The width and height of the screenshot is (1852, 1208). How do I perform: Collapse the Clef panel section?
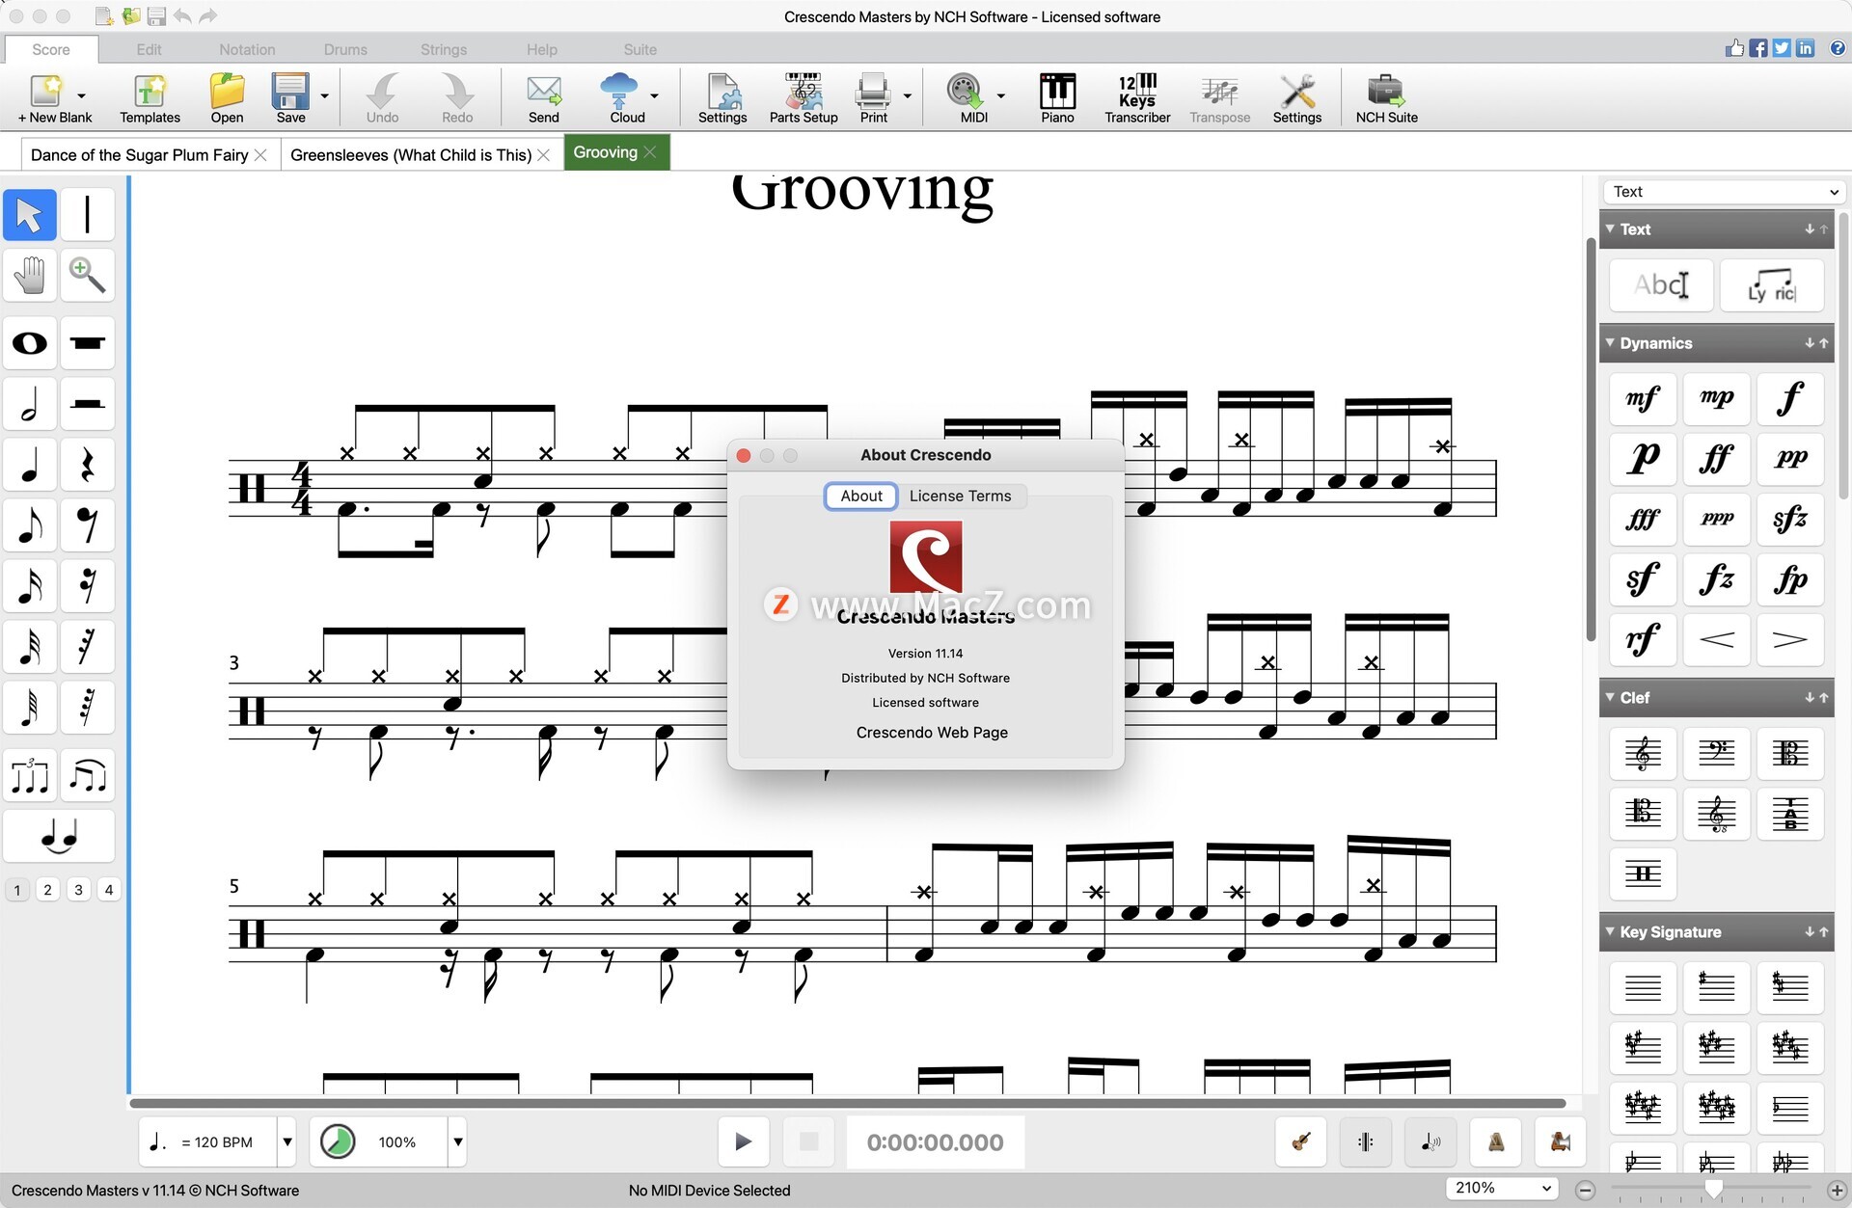click(x=1610, y=697)
